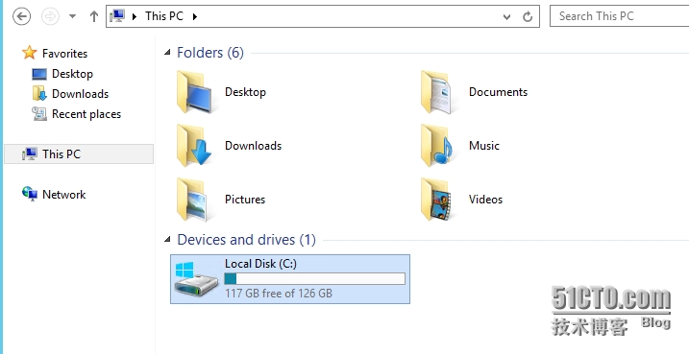
Task: Click the Recent places icon
Action: pos(39,113)
